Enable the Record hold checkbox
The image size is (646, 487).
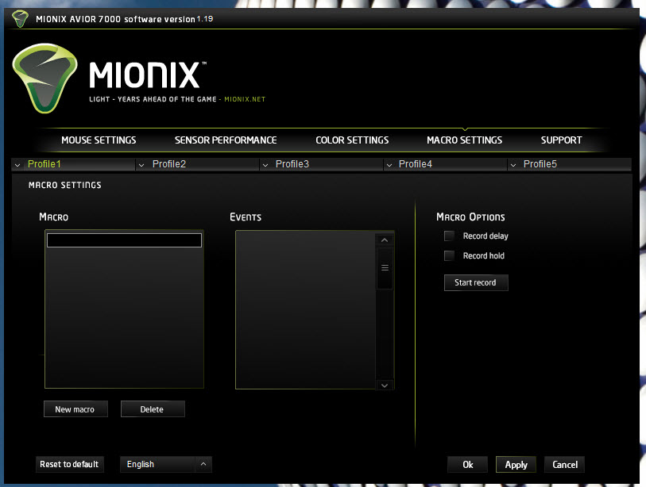[449, 255]
